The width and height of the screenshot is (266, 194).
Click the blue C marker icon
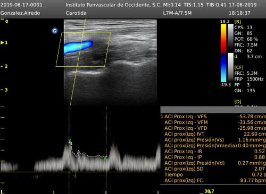(55, 31)
